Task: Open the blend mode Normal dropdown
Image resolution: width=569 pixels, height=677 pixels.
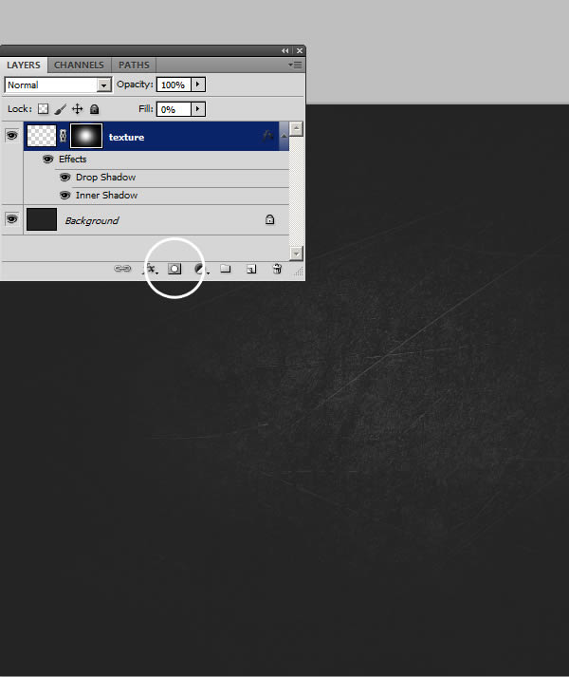Action: point(58,85)
